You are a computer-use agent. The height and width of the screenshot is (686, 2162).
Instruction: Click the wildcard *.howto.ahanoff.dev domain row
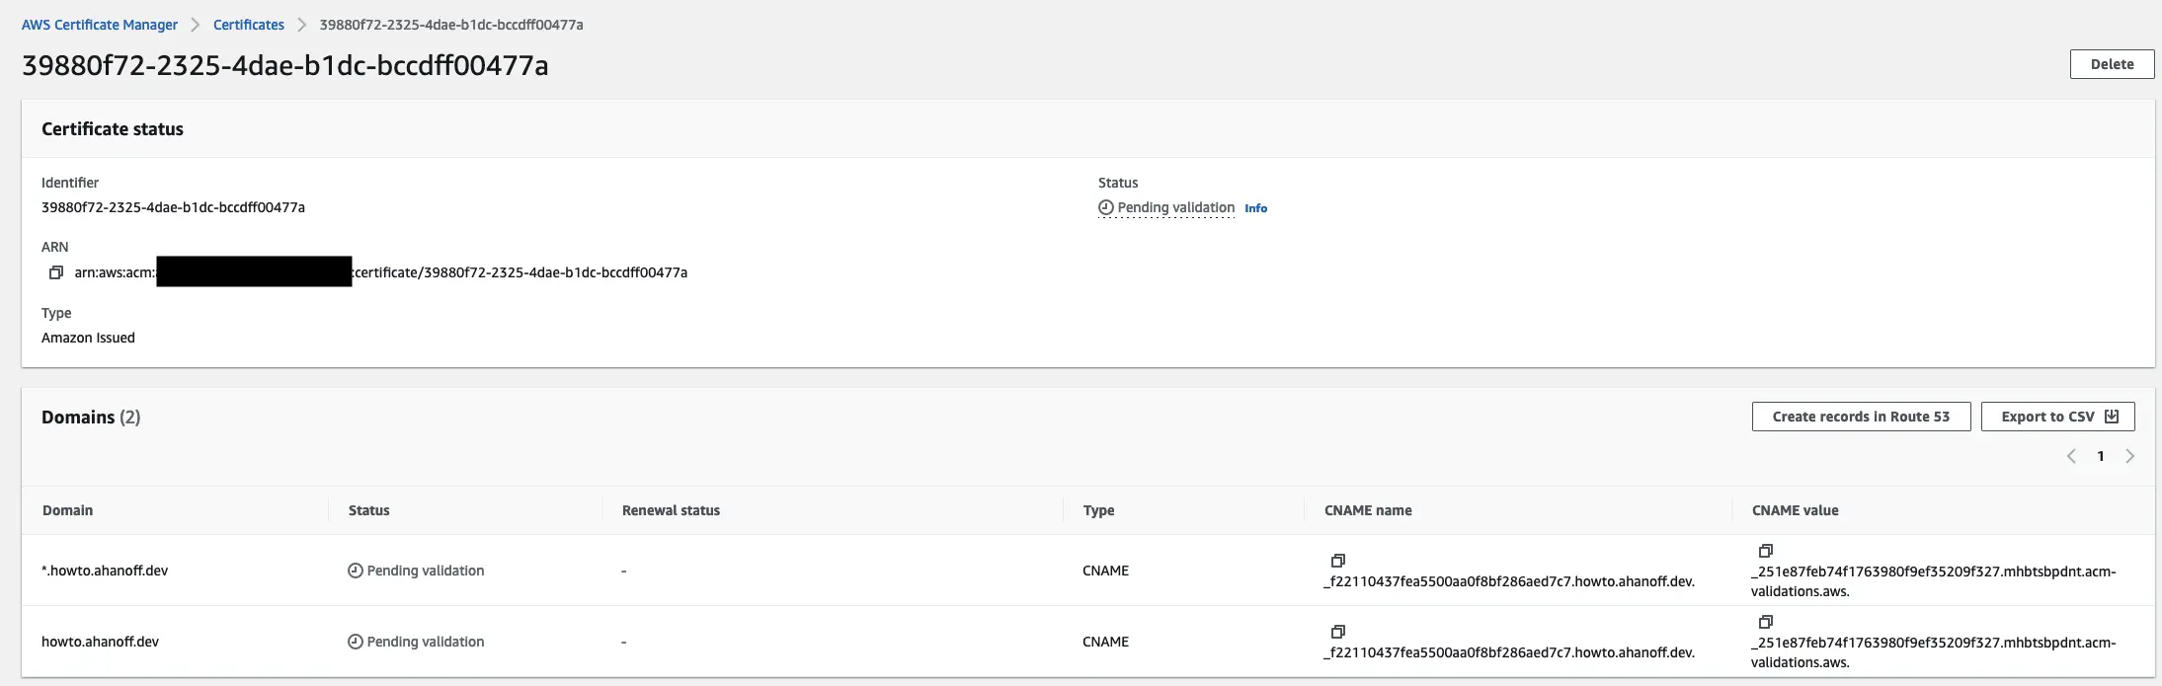coord(106,571)
